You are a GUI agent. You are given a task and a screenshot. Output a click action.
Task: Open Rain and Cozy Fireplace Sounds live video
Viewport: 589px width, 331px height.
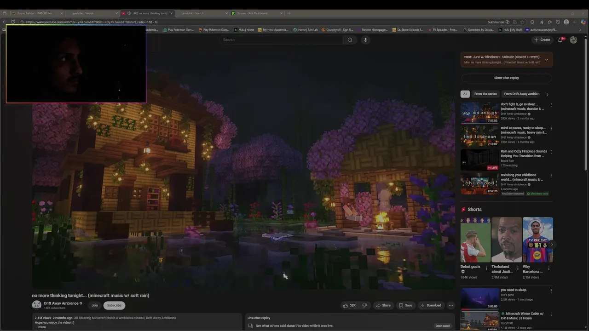(x=479, y=160)
